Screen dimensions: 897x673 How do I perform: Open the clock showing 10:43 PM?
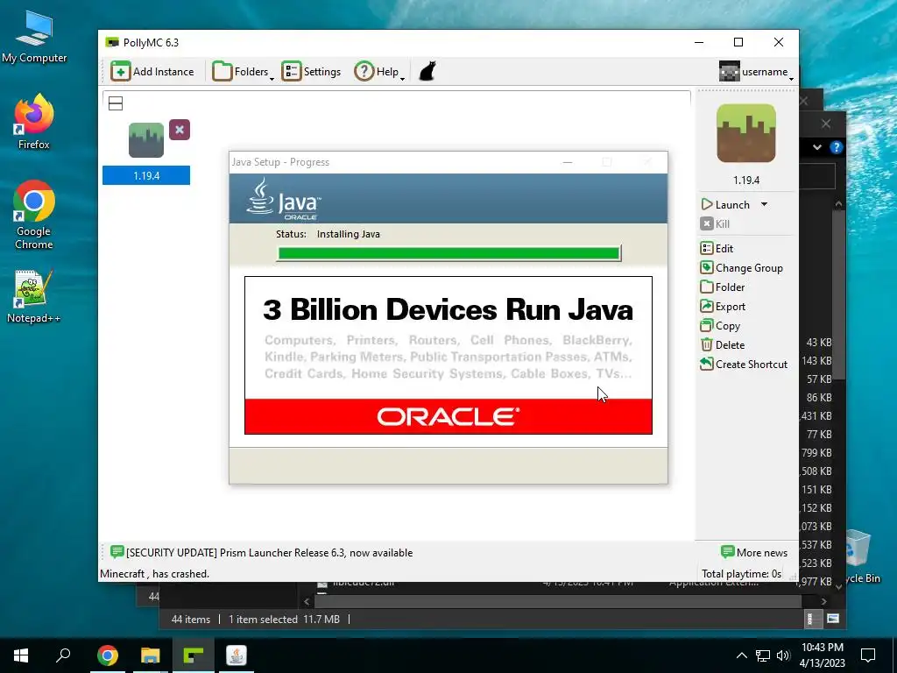823,655
